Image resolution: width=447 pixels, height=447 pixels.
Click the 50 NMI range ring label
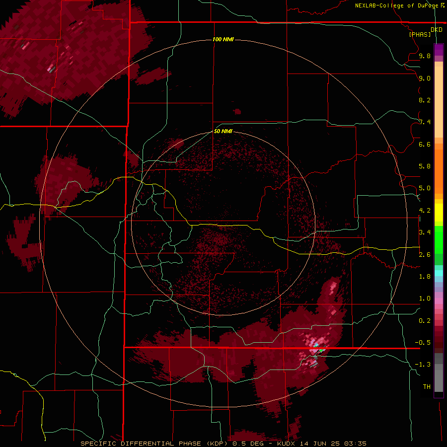[223, 131]
